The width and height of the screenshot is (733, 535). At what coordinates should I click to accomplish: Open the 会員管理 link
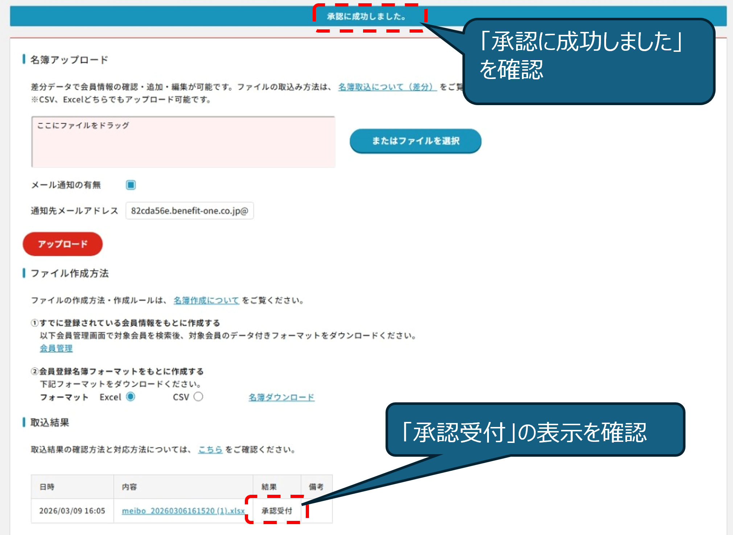56,348
